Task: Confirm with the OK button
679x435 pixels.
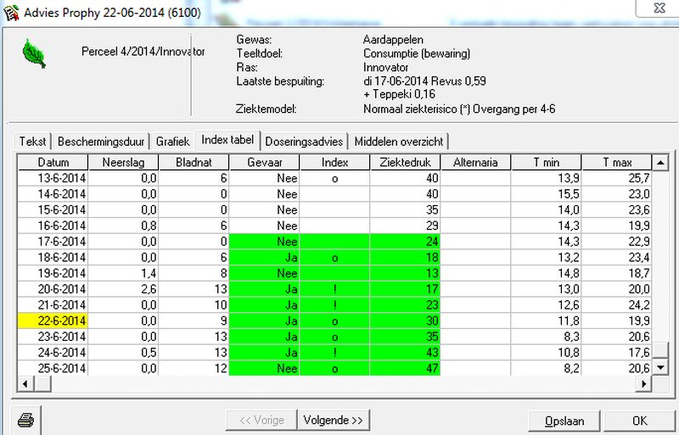Action: (x=640, y=421)
